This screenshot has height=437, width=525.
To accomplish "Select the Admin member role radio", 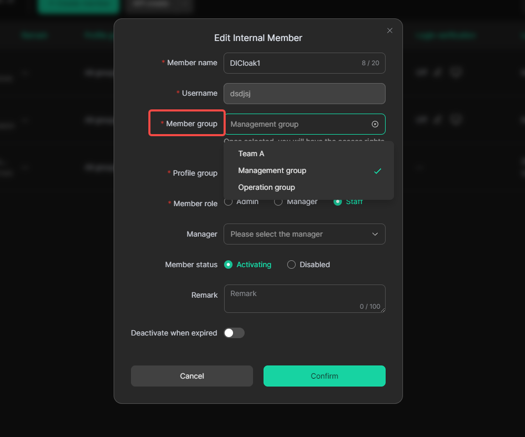I will click(x=228, y=202).
